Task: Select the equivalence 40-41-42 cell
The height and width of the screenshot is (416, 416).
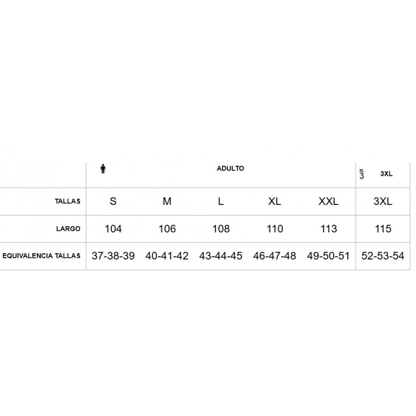Action: [167, 256]
